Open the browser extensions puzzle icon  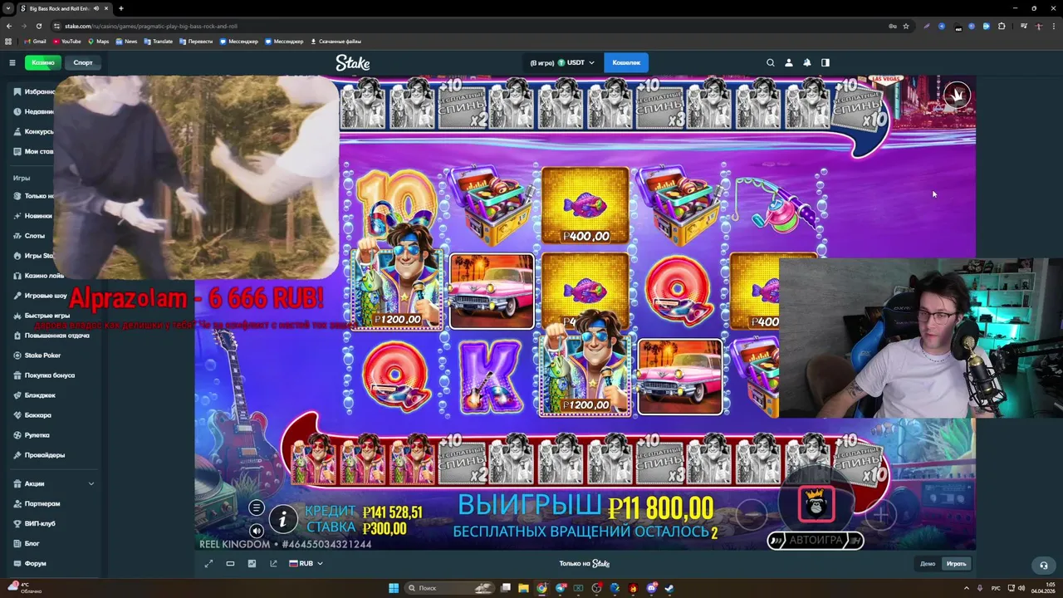pos(1002,26)
